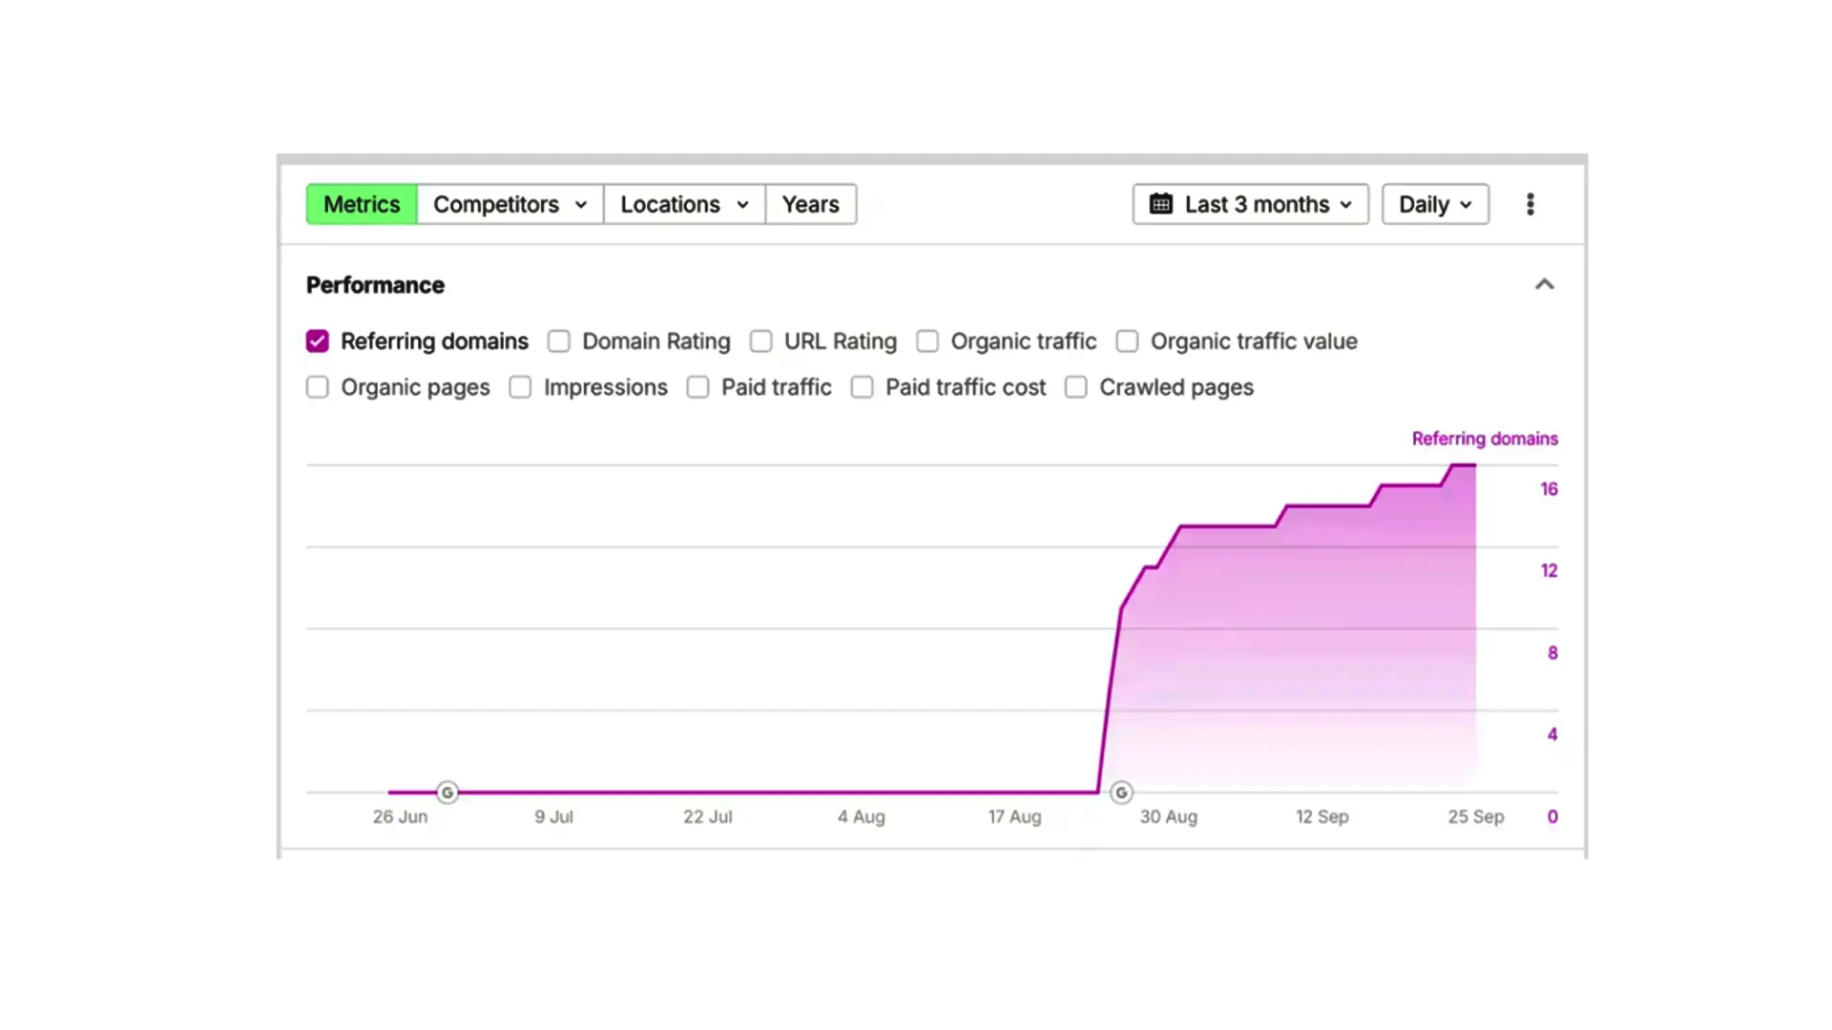The height and width of the screenshot is (1030, 1832).
Task: Turn on the Crawled pages checkbox
Action: (1076, 387)
